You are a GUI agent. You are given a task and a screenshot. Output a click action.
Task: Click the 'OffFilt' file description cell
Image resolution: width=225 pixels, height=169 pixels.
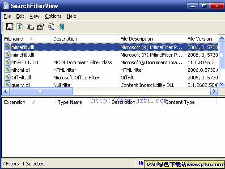[127, 78]
